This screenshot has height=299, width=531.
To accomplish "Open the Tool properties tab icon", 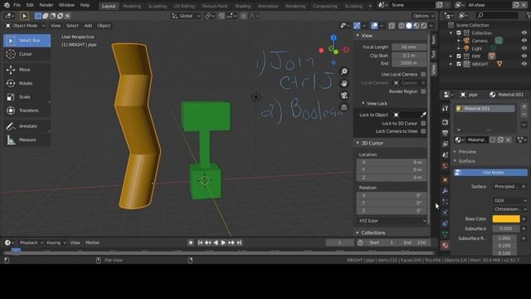I will click(445, 108).
